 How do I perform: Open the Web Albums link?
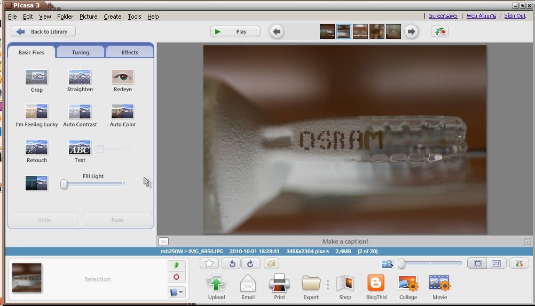(481, 15)
